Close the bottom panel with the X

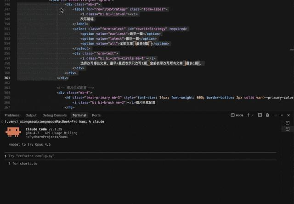(x=288, y=115)
